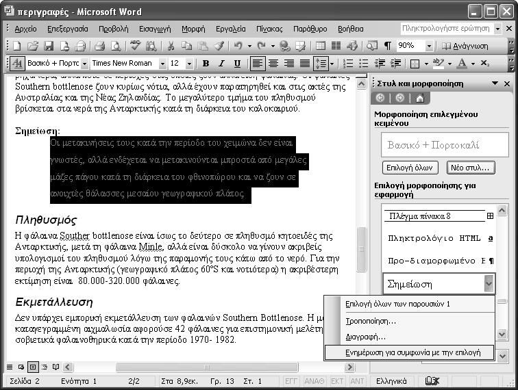Toggle bold formatting
The height and width of the screenshot is (390, 518).
(x=206, y=64)
